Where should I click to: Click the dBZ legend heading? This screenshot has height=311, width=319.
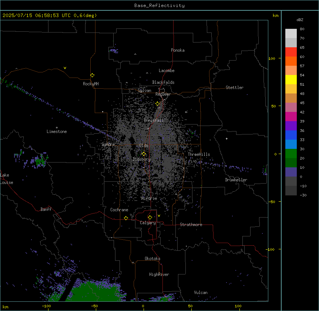300,20
